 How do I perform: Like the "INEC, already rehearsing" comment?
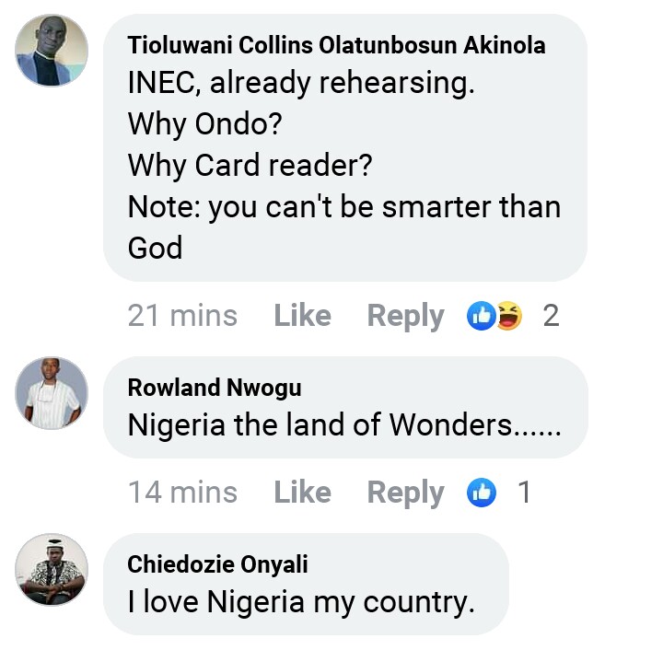(302, 316)
